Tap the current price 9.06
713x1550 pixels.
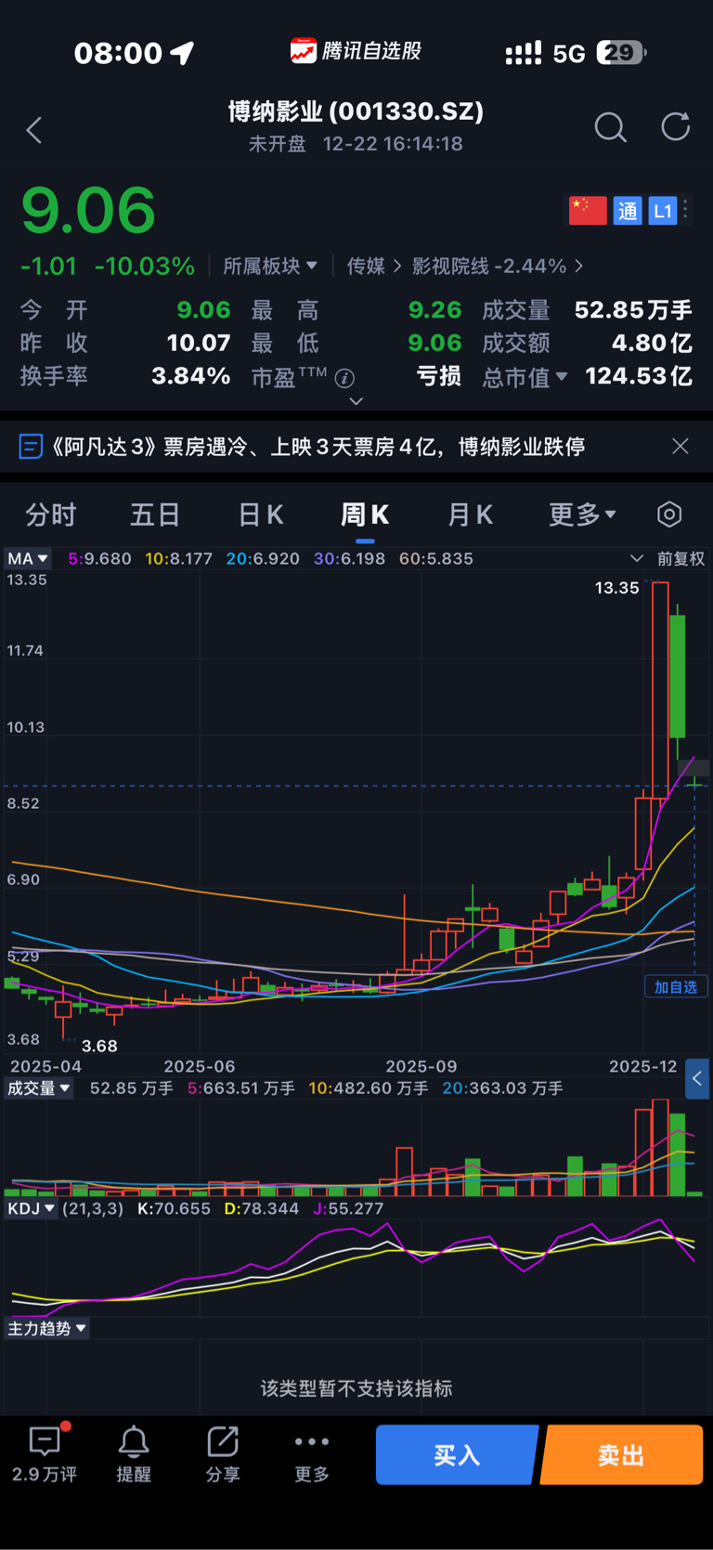tap(88, 211)
